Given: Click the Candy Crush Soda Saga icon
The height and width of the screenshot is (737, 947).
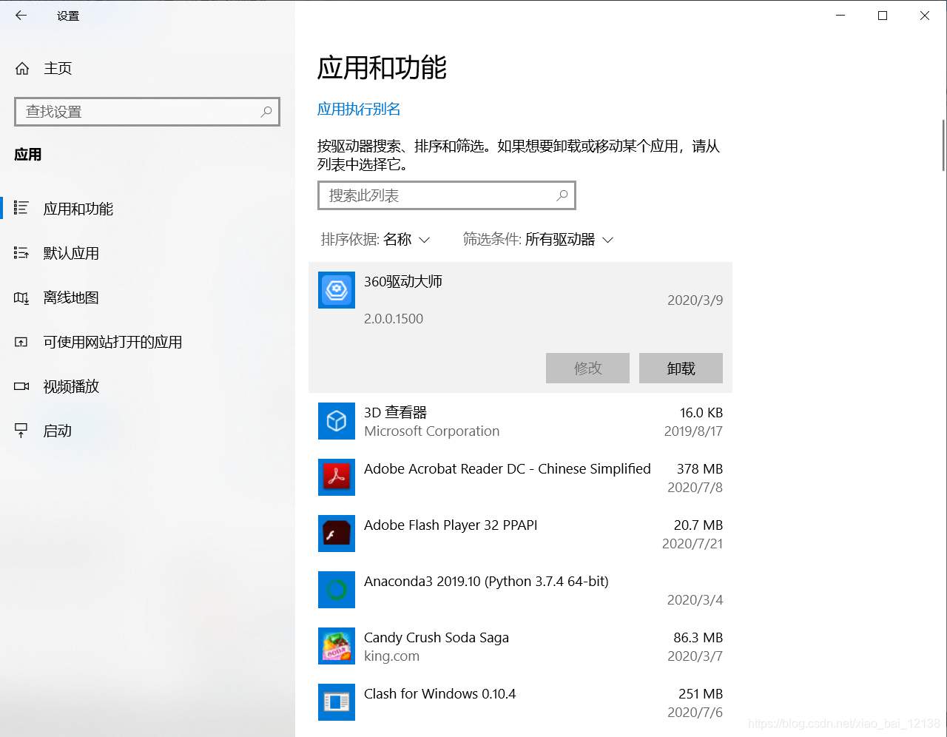Looking at the screenshot, I should point(337,646).
